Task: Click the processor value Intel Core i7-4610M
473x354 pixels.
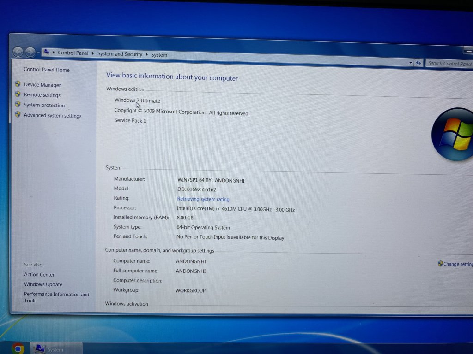Action: [x=236, y=209]
